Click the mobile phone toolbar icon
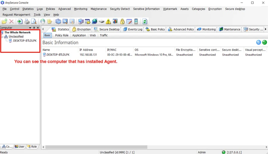 (x=136, y=21)
